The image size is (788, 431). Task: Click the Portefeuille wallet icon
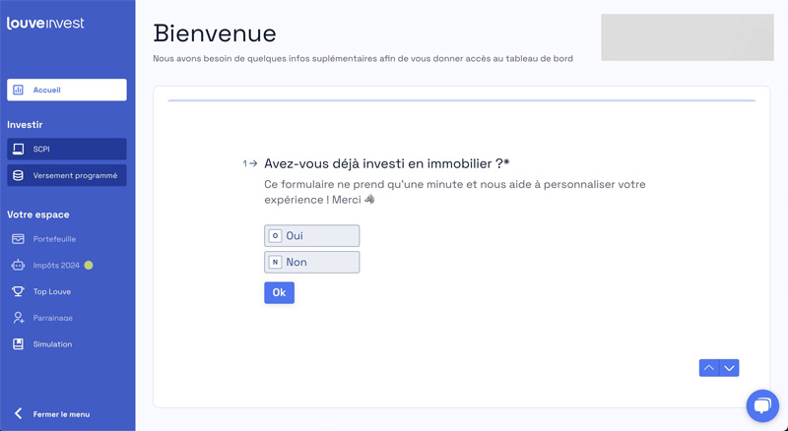(x=18, y=238)
